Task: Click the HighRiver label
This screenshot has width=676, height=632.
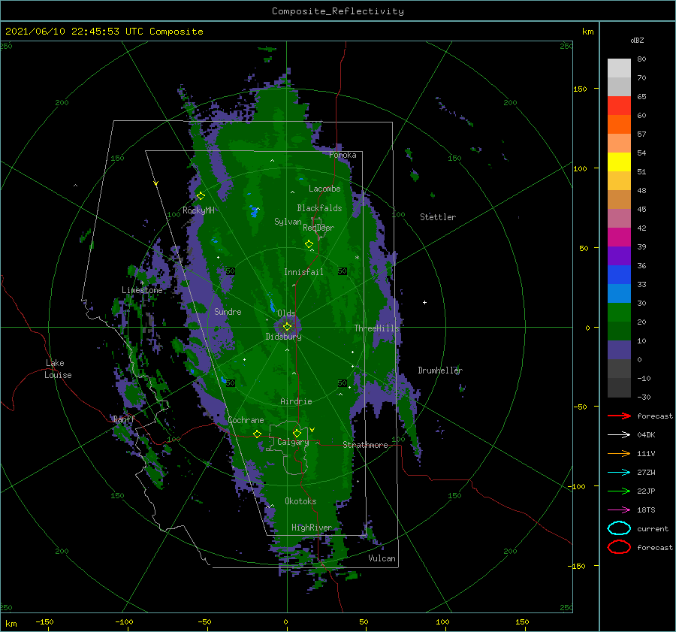Action: 312,528
